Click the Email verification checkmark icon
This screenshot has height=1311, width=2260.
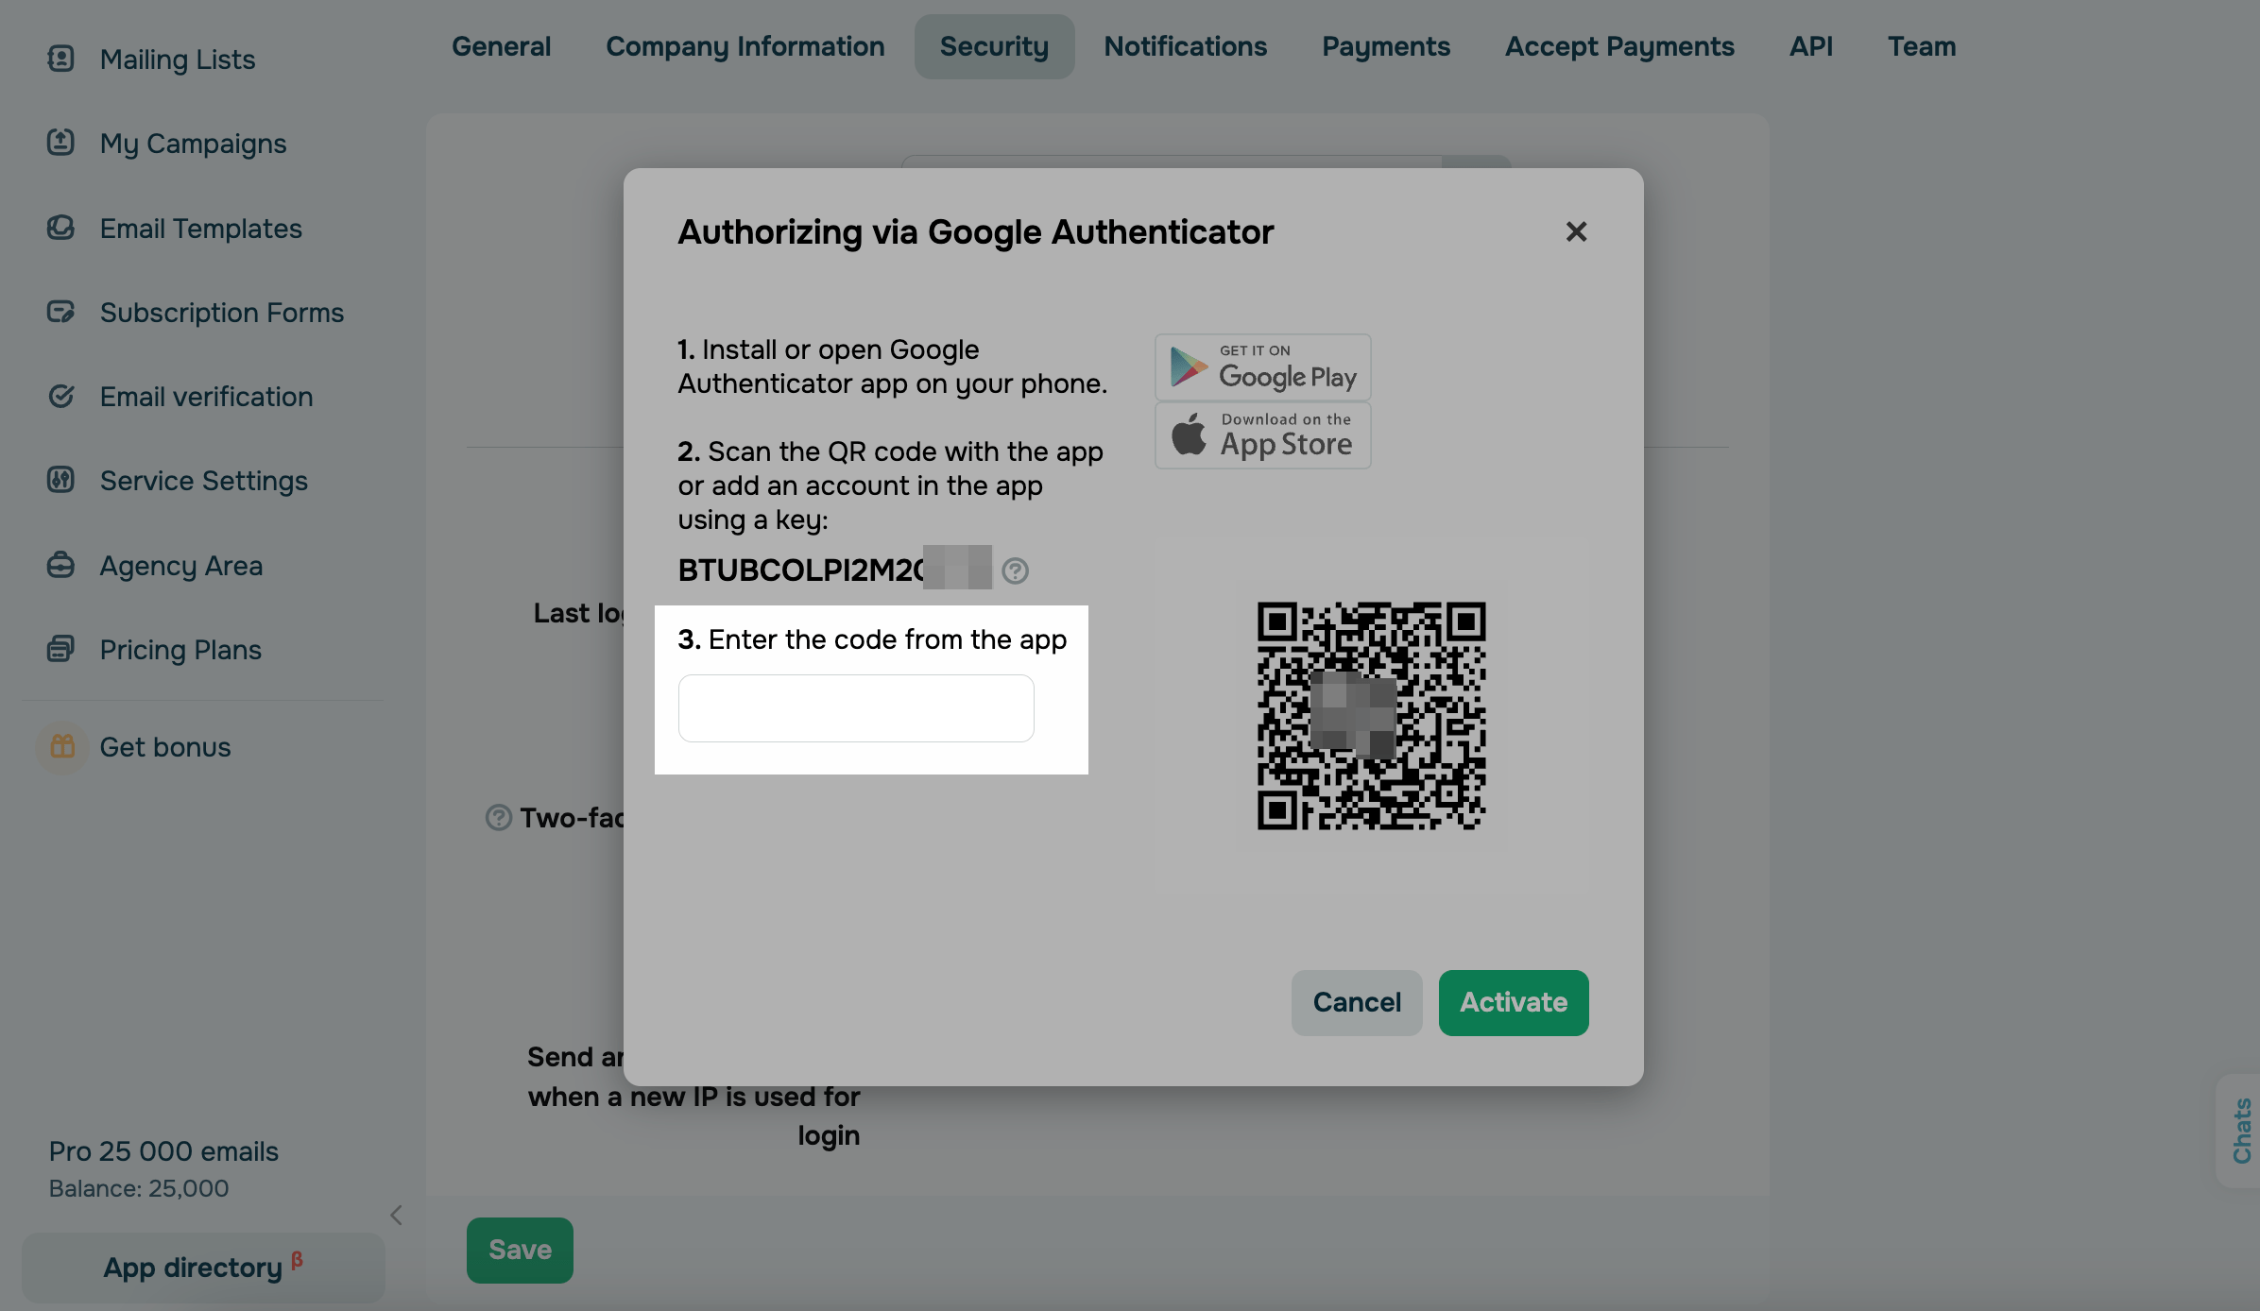pyautogui.click(x=60, y=396)
